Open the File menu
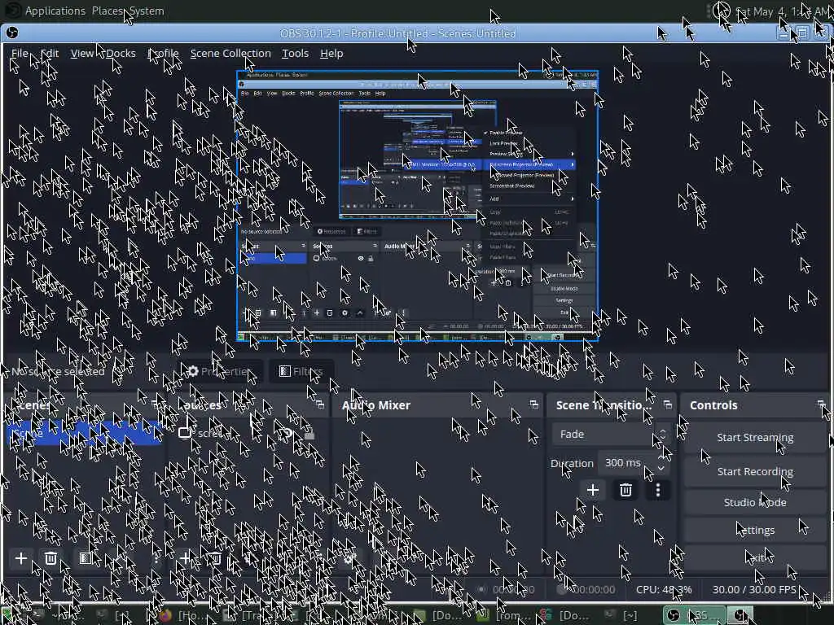 click(x=20, y=53)
